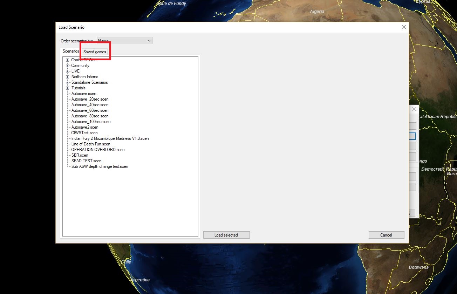Select Standalone Scenarios in the tree

click(89, 82)
